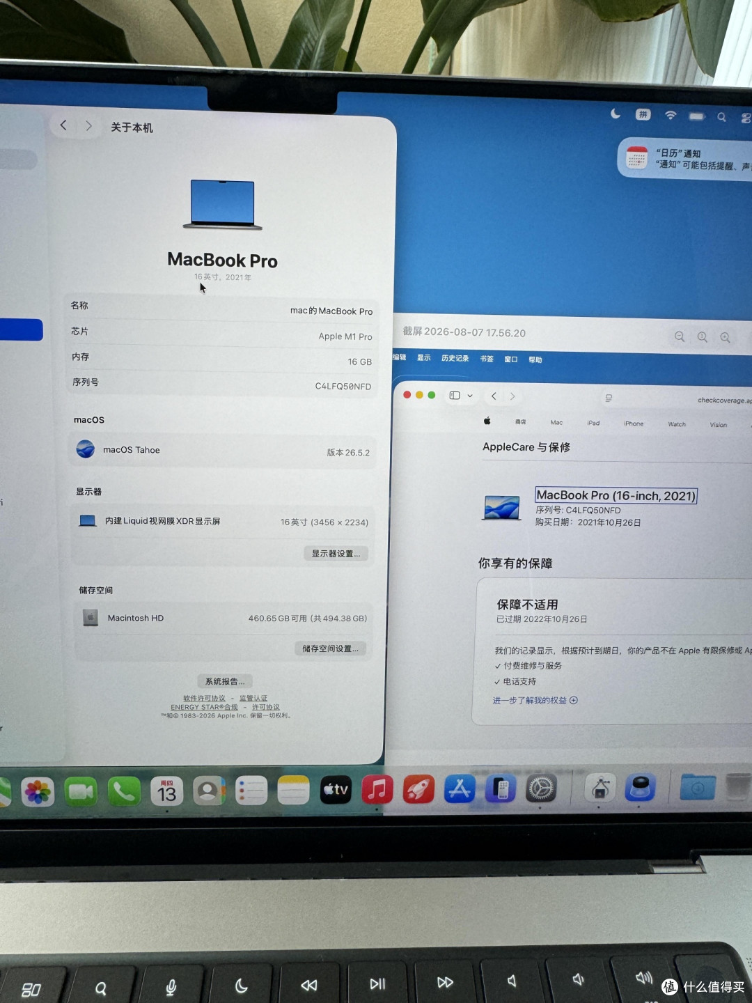This screenshot has height=1003, width=752.
Task: Click the serial number C4LFQ50NFD in About window
Action: (343, 386)
